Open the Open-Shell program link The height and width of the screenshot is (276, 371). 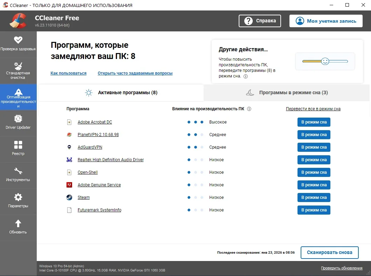pyautogui.click(x=87, y=172)
